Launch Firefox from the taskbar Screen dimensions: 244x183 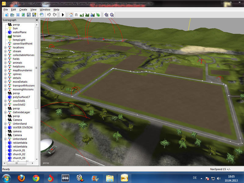click(x=21, y=178)
